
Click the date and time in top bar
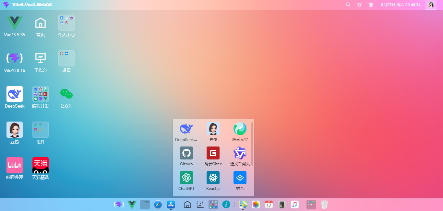point(401,5)
